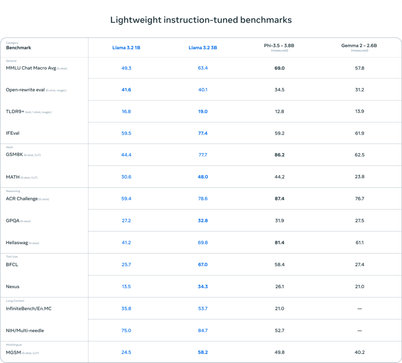Image resolution: width=402 pixels, height=363 pixels.
Task: Select the Hellaswag benchmark label
Action: 17,243
